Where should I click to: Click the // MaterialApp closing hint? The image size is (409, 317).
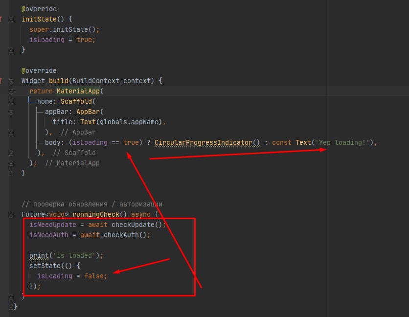coord(72,163)
